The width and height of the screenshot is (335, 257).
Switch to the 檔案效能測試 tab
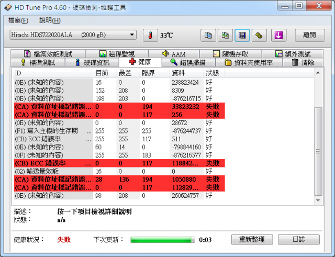tap(48, 53)
